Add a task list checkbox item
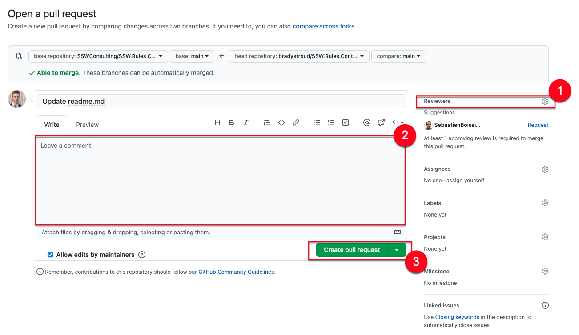579x335 pixels. pyautogui.click(x=346, y=123)
